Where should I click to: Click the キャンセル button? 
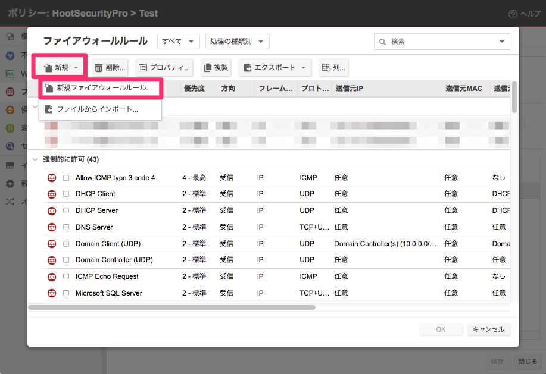[x=488, y=329]
